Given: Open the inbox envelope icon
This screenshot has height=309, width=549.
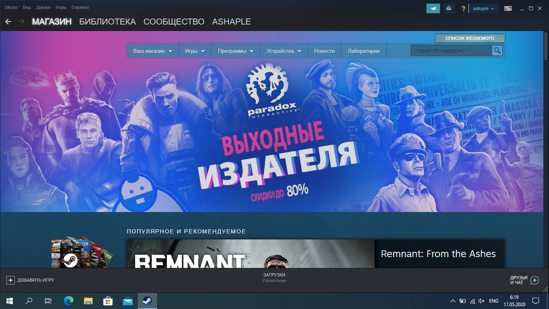Looking at the screenshot, I should pos(449,8).
